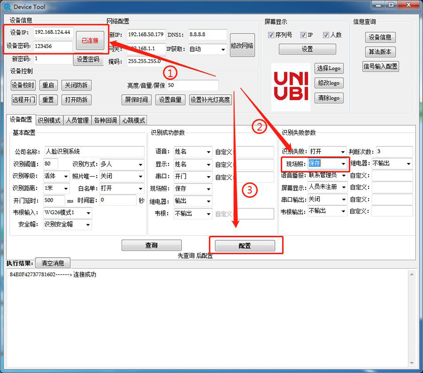Click the 修改网络 button
Image resolution: width=423 pixels, height=373 pixels.
242,46
